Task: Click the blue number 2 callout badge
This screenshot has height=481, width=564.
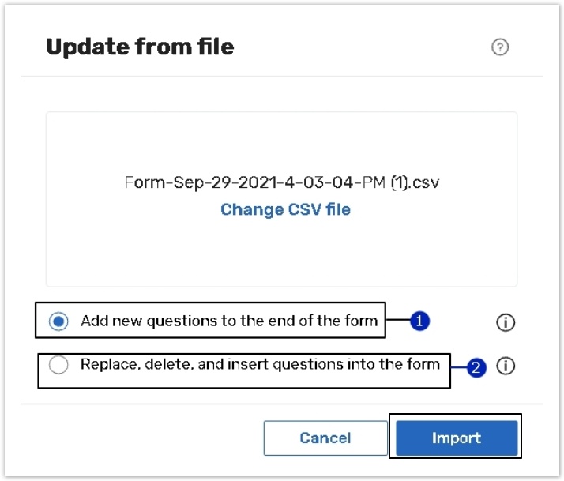Action: pos(476,367)
